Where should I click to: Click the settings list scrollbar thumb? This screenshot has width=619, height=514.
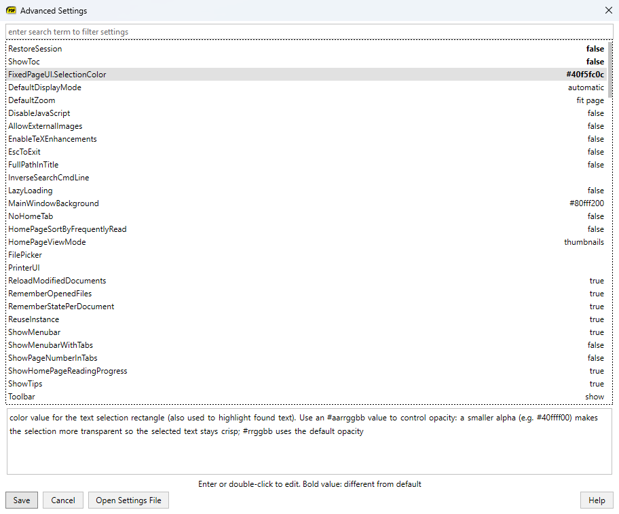pos(610,69)
